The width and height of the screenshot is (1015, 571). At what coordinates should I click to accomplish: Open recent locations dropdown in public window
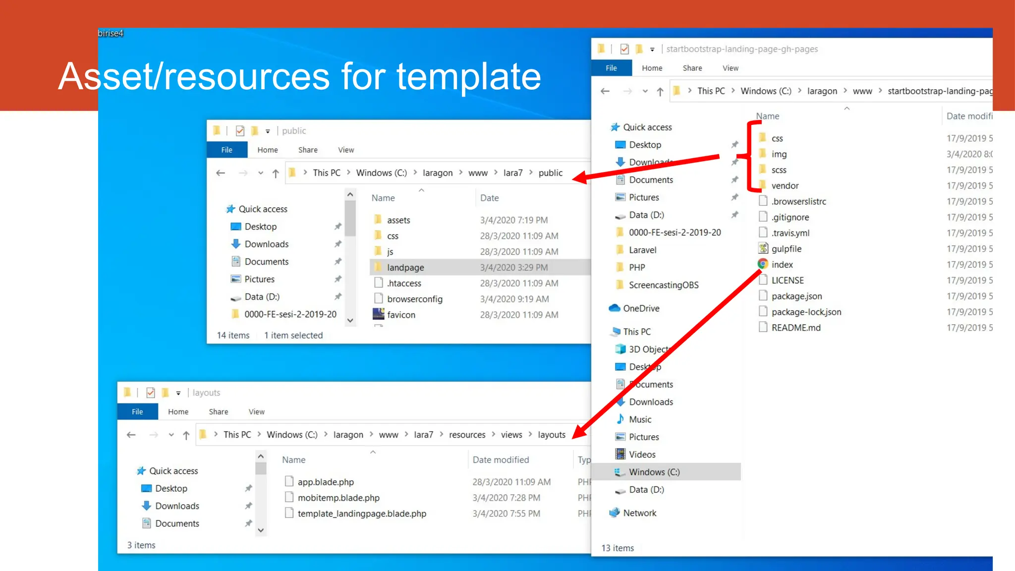261,173
